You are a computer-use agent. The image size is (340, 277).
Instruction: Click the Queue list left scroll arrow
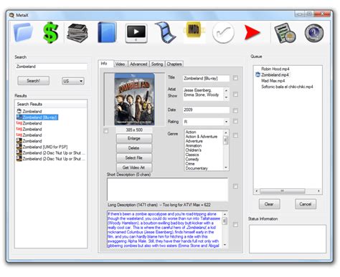click(257, 191)
